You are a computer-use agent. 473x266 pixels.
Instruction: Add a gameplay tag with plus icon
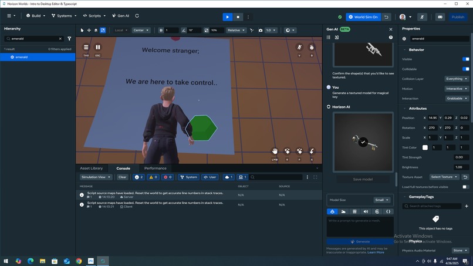coord(467,206)
